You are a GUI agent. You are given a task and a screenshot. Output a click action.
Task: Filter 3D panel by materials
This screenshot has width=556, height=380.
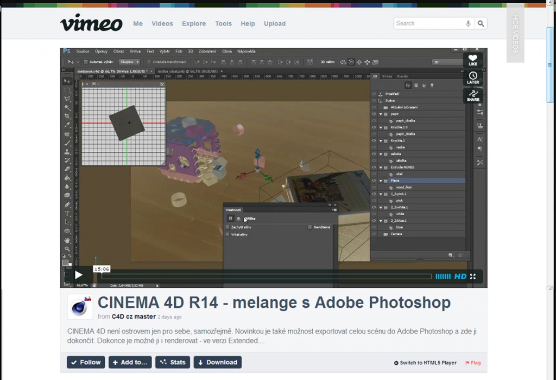[x=424, y=85]
